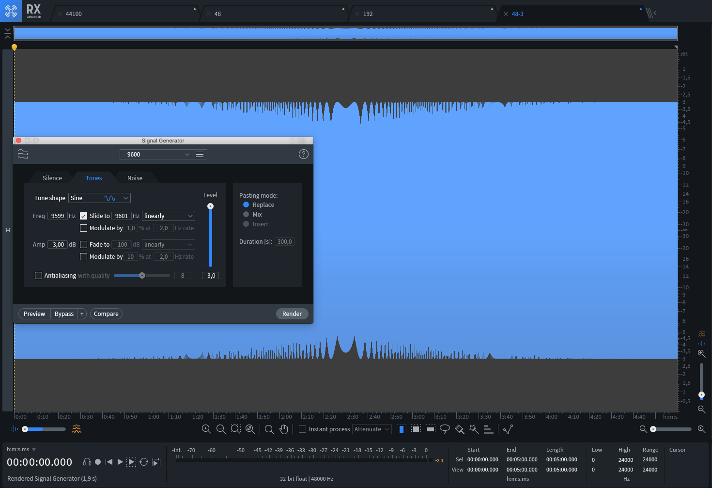Click the waveform/spectrogram opacity slider handle
Screen dimensions: 712x488
click(25, 429)
